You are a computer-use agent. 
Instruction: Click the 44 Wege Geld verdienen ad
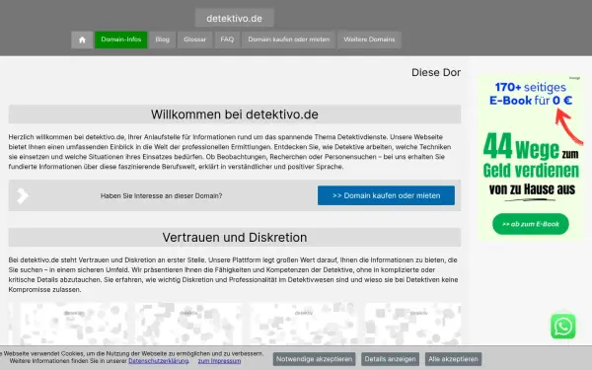tap(531, 158)
